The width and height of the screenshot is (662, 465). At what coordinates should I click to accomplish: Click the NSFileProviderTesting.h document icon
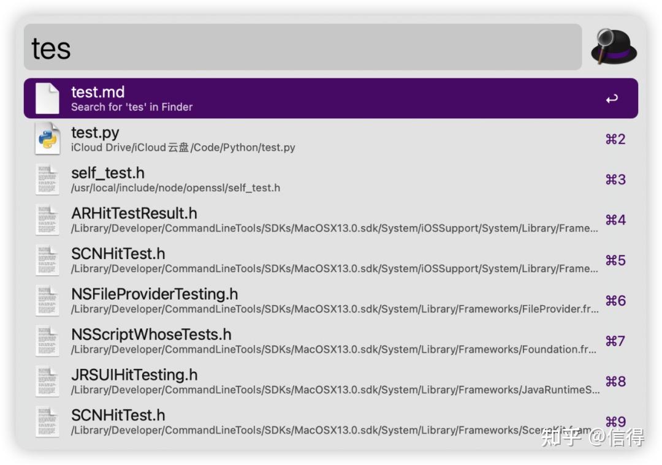[47, 300]
